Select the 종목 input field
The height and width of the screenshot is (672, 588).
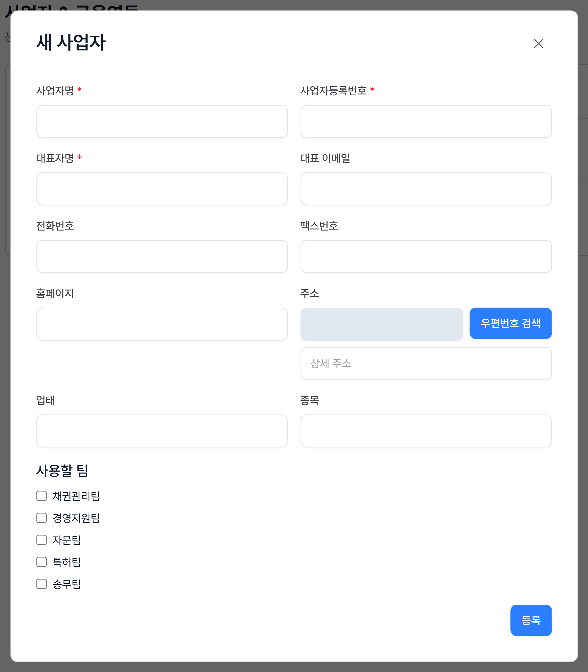[x=426, y=431]
